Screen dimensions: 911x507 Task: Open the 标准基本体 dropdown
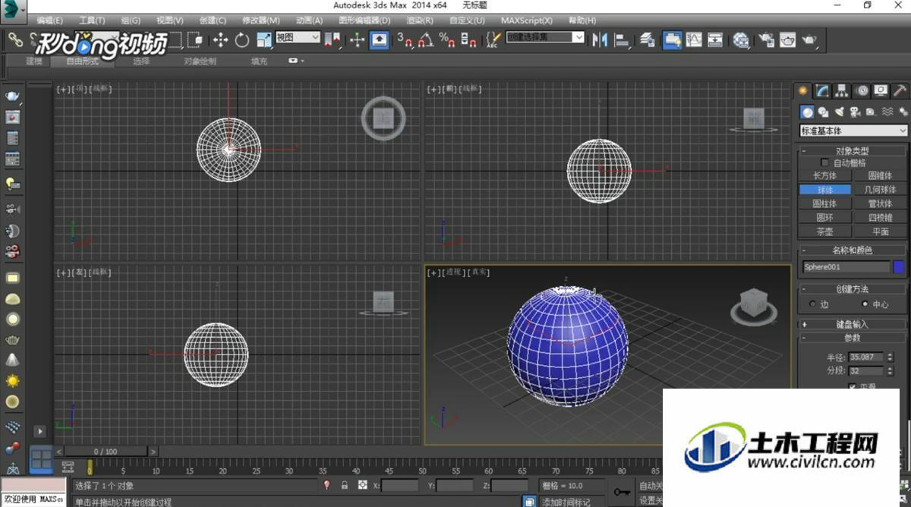point(854,131)
